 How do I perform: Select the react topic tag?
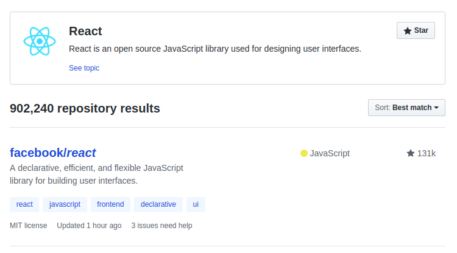tap(24, 204)
